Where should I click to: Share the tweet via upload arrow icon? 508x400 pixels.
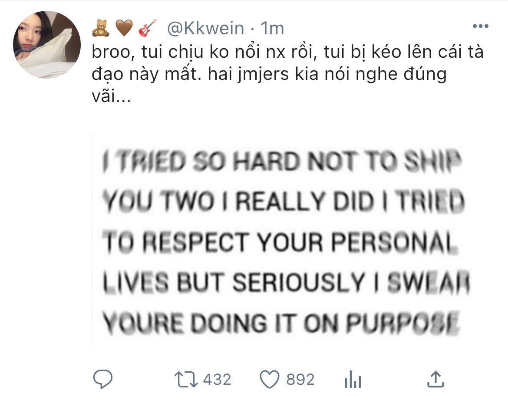point(435,379)
